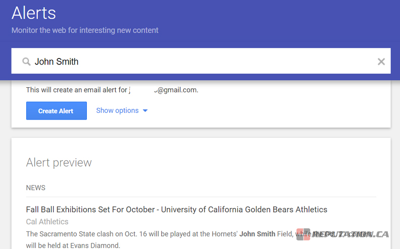This screenshot has height=249, width=400.
Task: Click the NEWS section label
Action: 36,188
